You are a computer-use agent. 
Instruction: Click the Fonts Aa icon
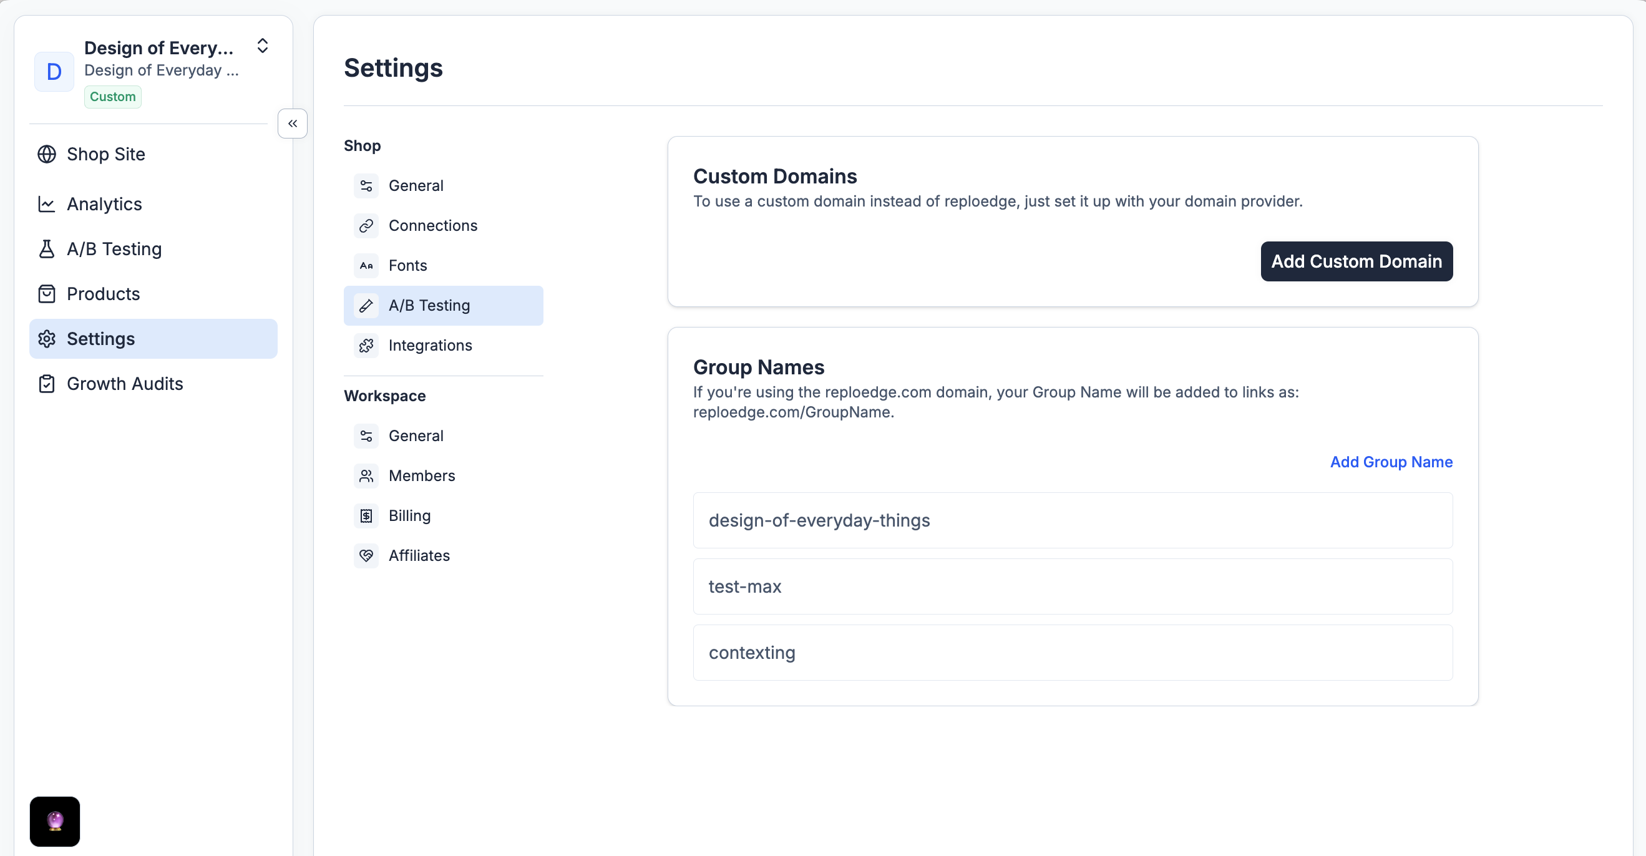(366, 266)
